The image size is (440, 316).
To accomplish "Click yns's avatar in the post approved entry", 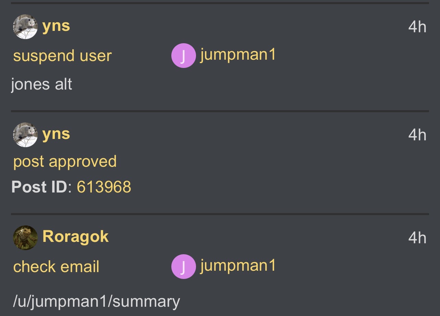I will click(x=25, y=134).
